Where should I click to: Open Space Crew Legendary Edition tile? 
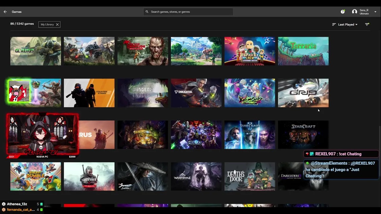click(250, 51)
